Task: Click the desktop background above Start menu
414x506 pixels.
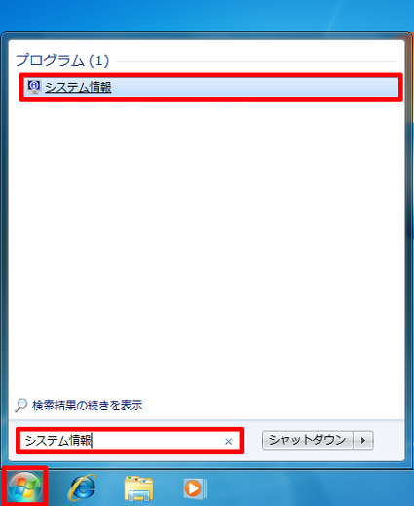Action: coord(207,15)
